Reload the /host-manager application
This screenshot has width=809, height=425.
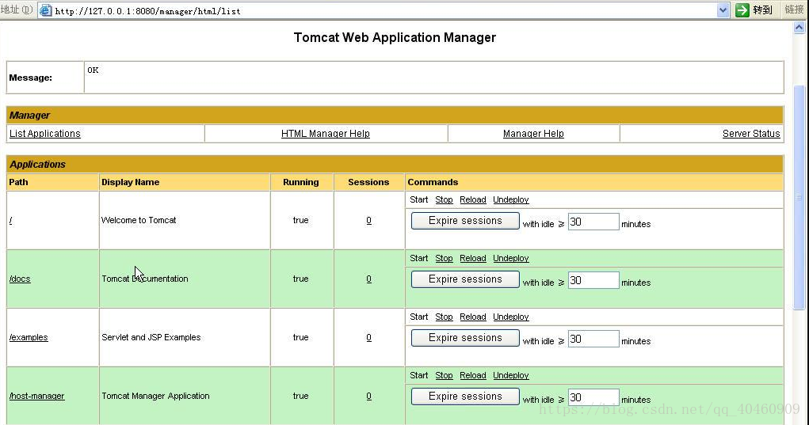[x=472, y=376]
